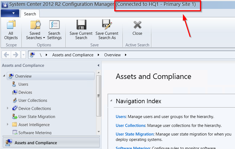Image resolution: width=235 pixels, height=149 pixels.
Task: Click the All Objects scope icon
Action: pos(11,25)
